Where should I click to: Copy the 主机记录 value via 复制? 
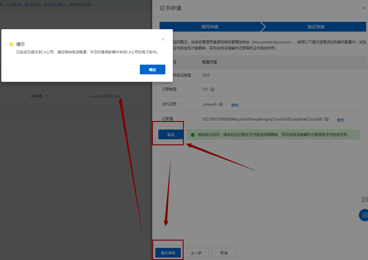click(235, 105)
